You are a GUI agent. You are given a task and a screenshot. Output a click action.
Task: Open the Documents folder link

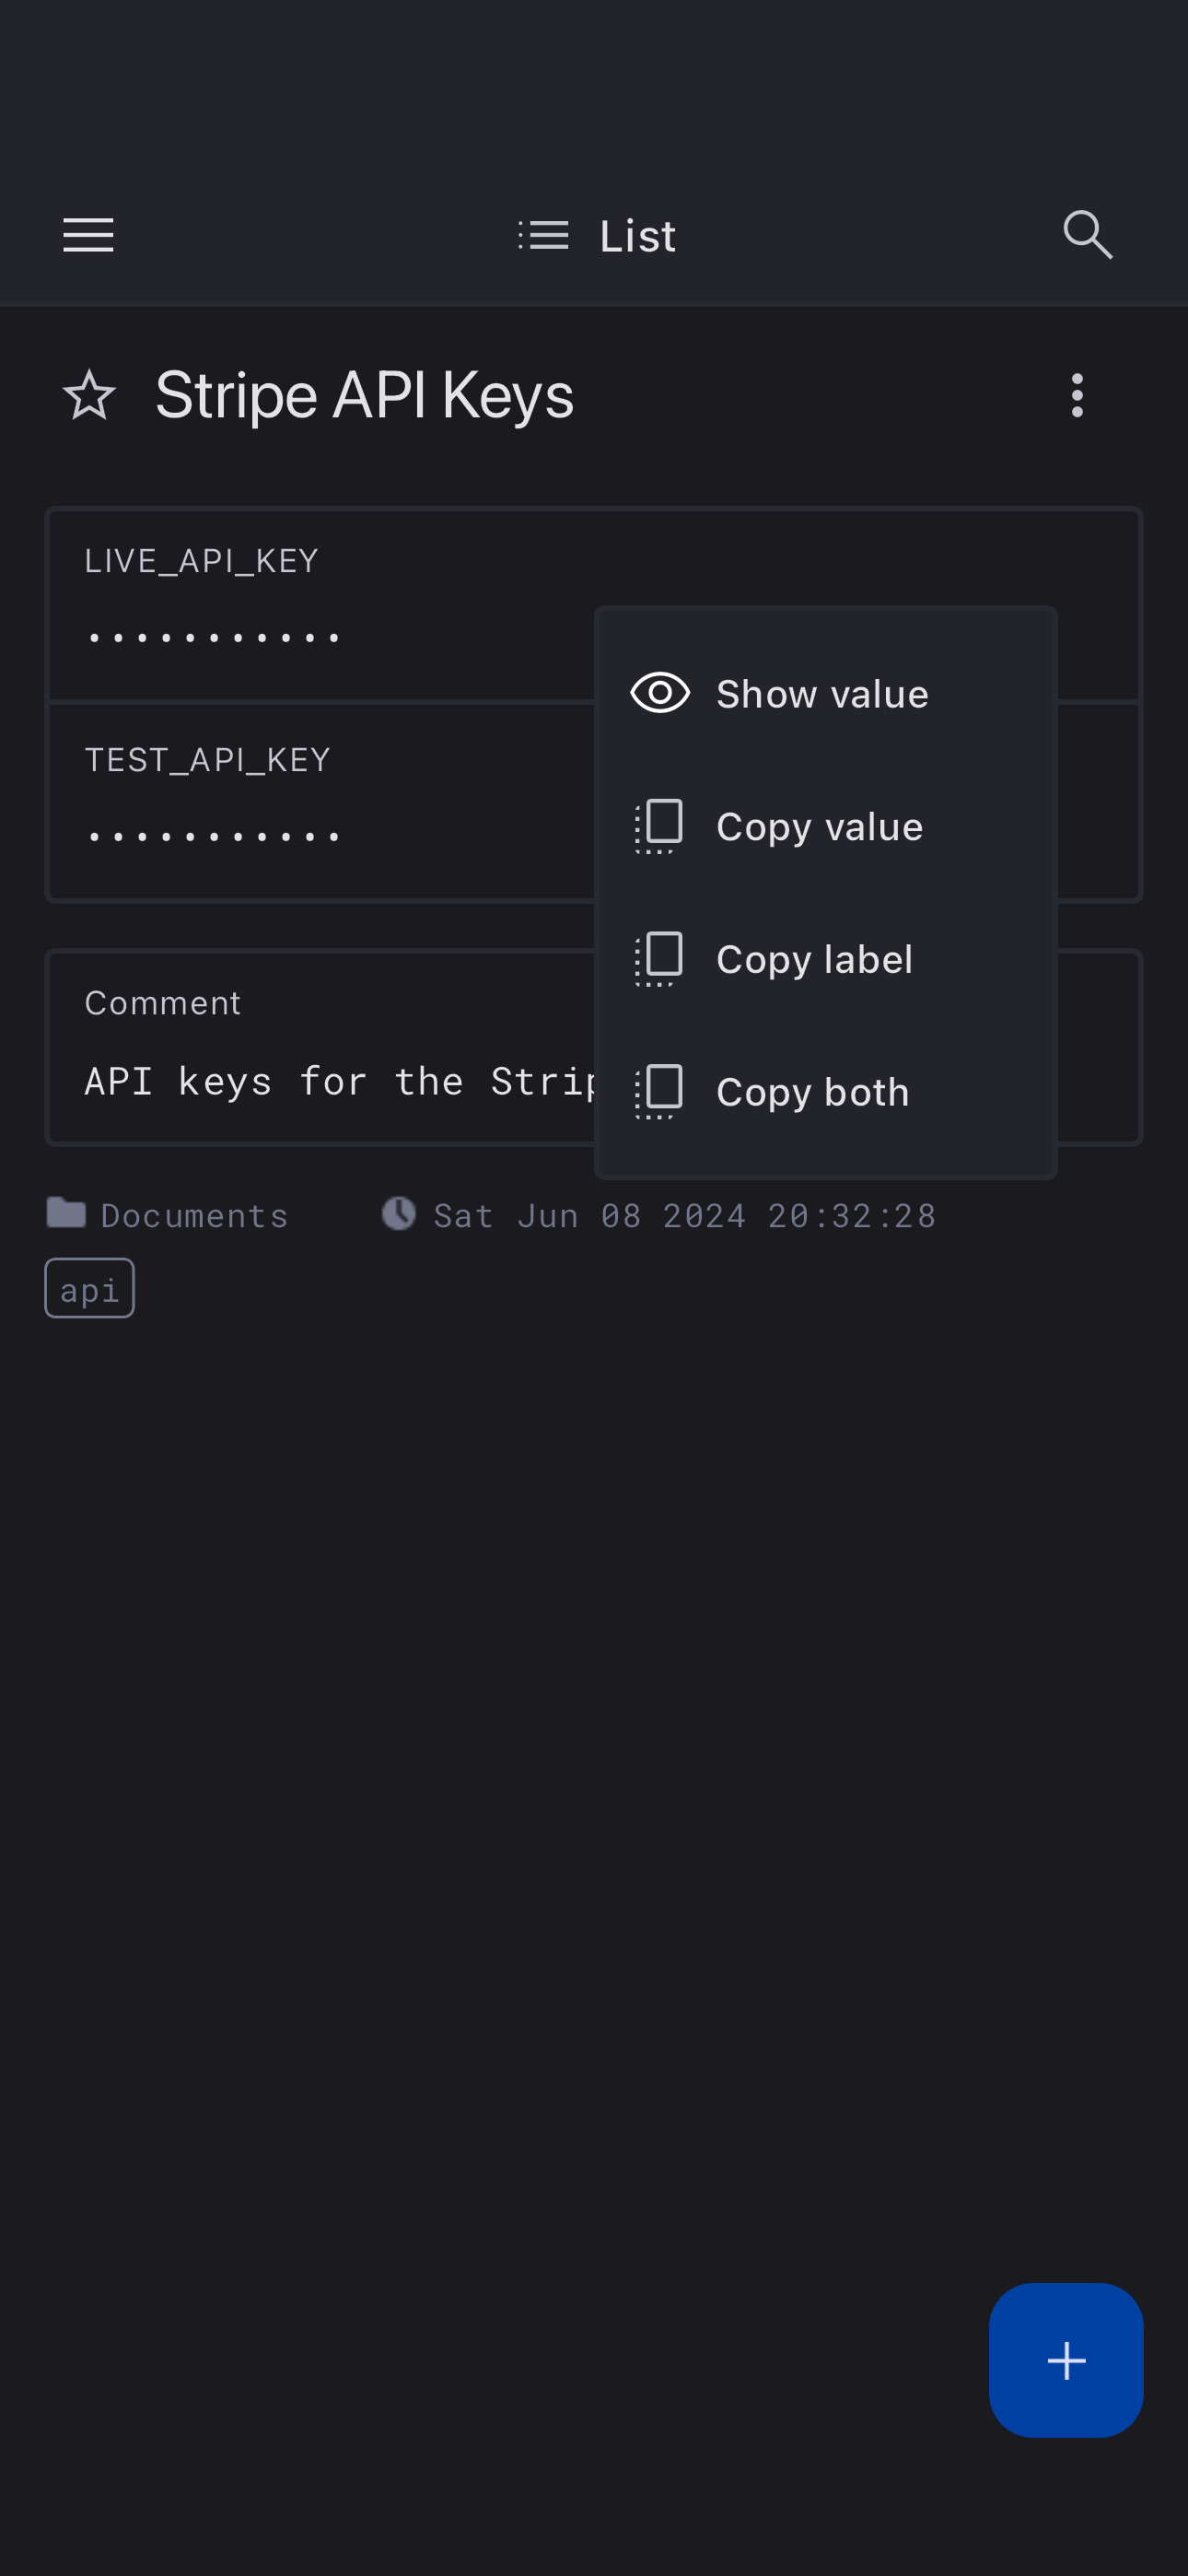pyautogui.click(x=194, y=1216)
